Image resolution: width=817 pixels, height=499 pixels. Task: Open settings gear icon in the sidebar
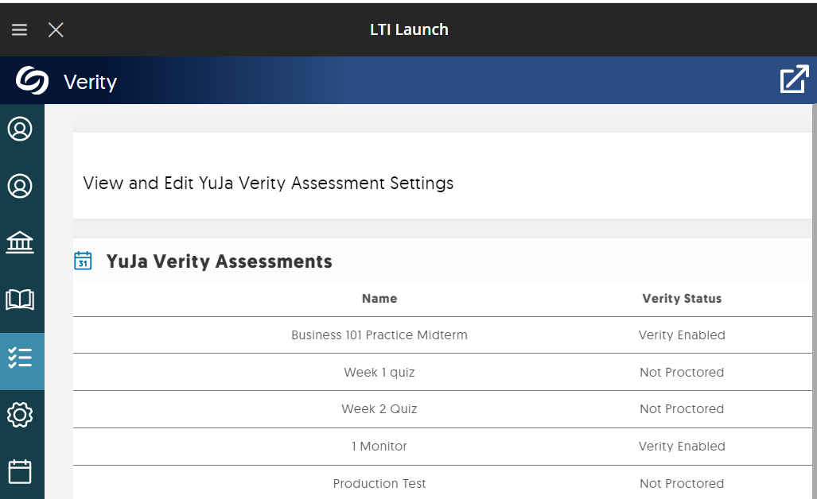20,415
